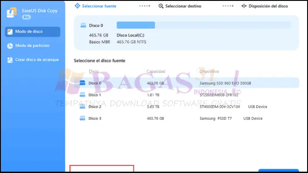Click the Seleccionar fuente target icon
This screenshot has height=173, width=308.
tap(77, 6)
